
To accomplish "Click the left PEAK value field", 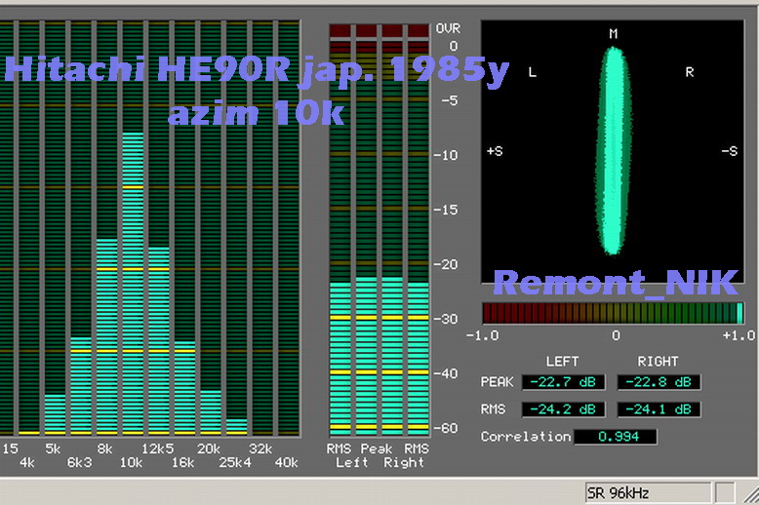I will (x=564, y=382).
